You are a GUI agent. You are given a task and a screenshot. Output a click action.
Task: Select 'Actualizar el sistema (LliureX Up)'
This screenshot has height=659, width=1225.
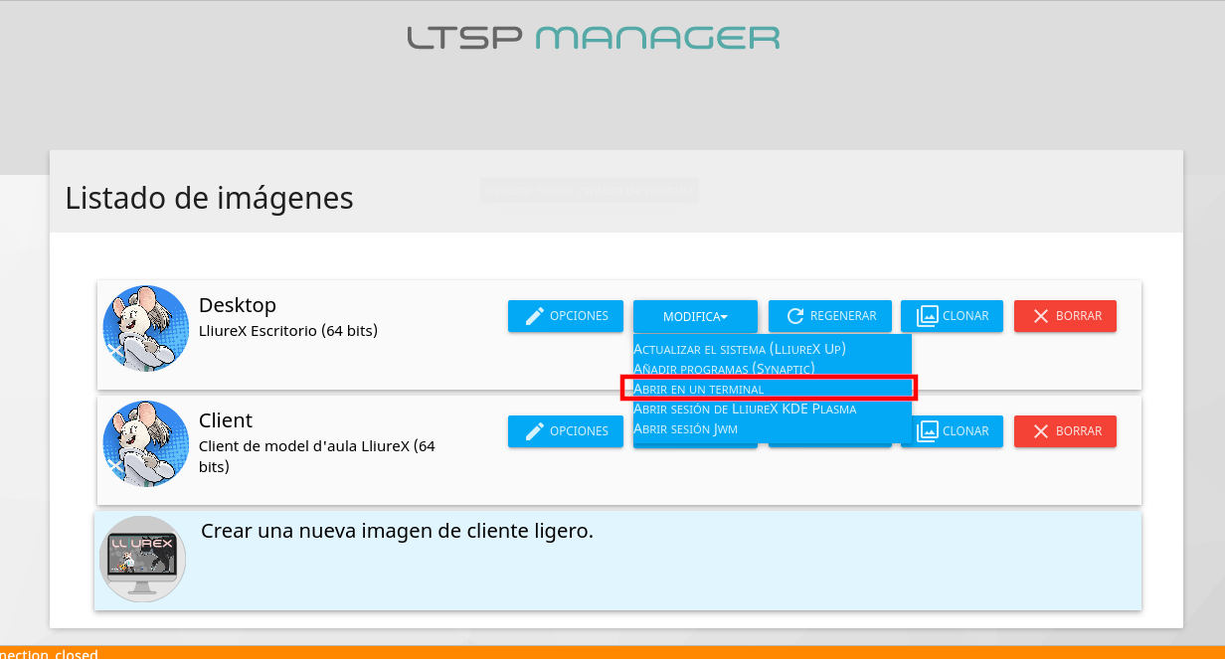[x=739, y=349]
